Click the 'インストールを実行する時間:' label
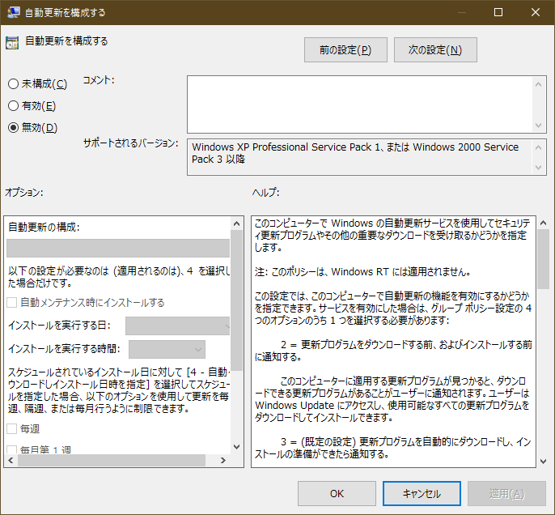The height and width of the screenshot is (515, 555). coord(64,349)
